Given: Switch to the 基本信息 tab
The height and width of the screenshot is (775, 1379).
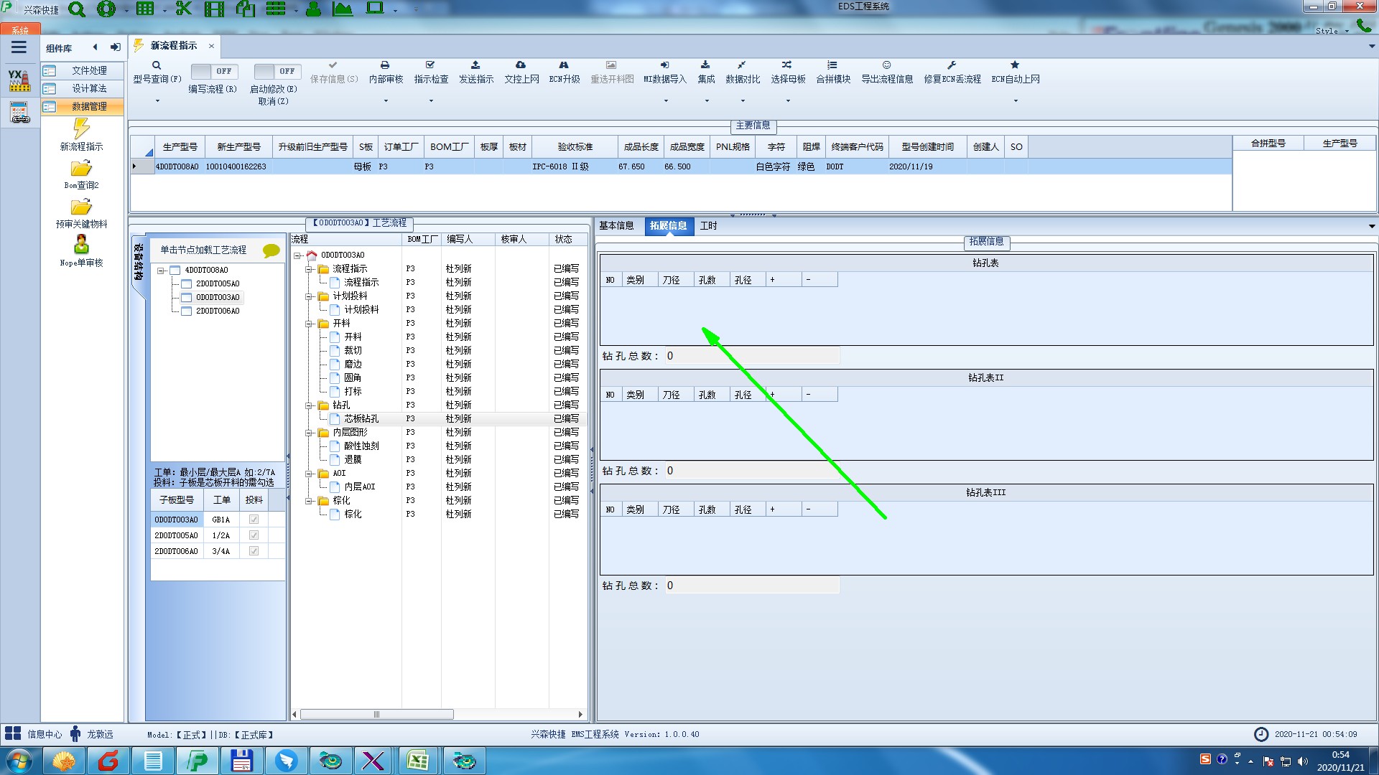Looking at the screenshot, I should pyautogui.click(x=616, y=225).
